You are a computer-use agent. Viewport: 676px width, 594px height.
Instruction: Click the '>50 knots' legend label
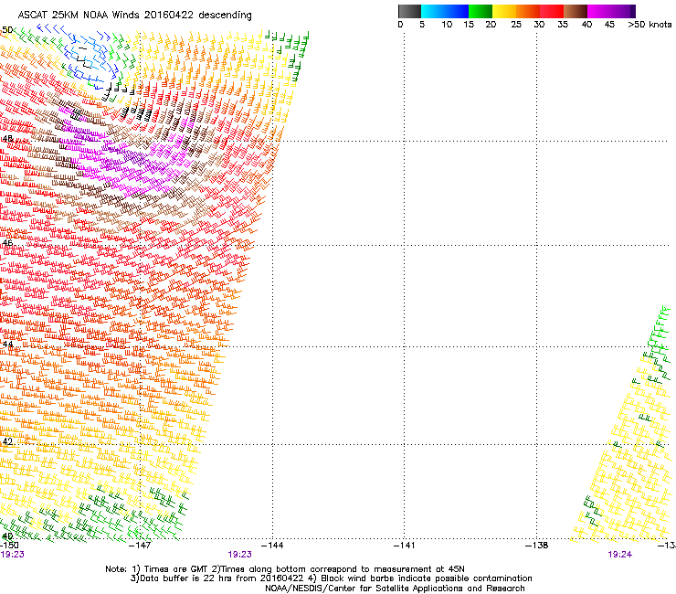[x=650, y=24]
